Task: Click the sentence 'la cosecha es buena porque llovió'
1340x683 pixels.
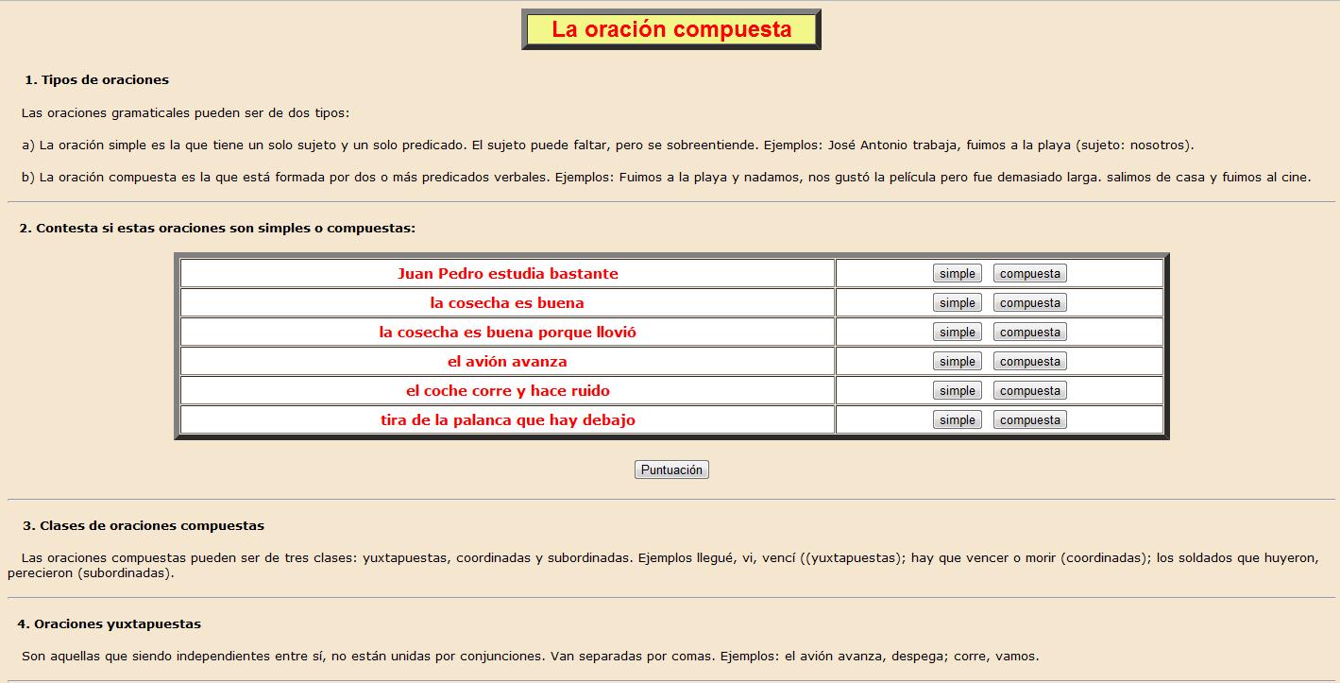Action: pos(508,333)
